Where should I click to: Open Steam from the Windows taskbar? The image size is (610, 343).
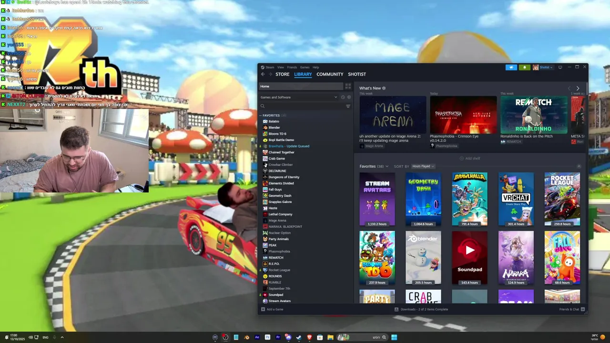click(x=299, y=337)
